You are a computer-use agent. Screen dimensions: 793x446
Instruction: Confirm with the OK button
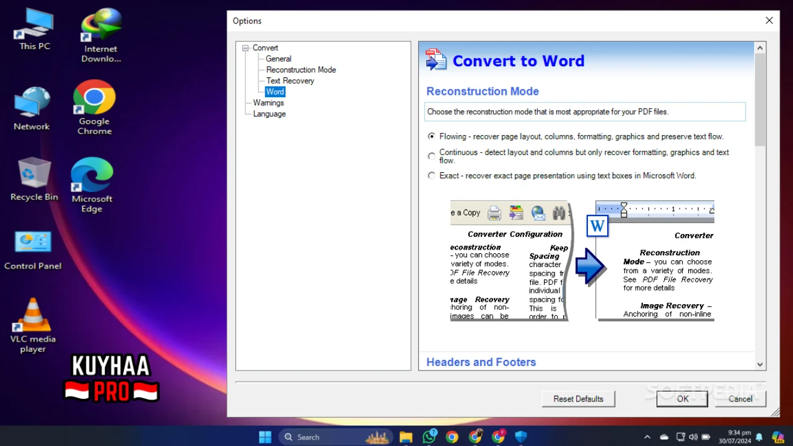click(x=682, y=399)
